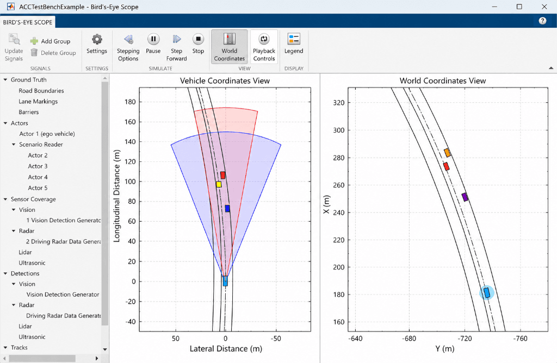The width and height of the screenshot is (557, 363).
Task: Click ego vehicle in Vehicle Coordinates View
Action: coord(225,281)
